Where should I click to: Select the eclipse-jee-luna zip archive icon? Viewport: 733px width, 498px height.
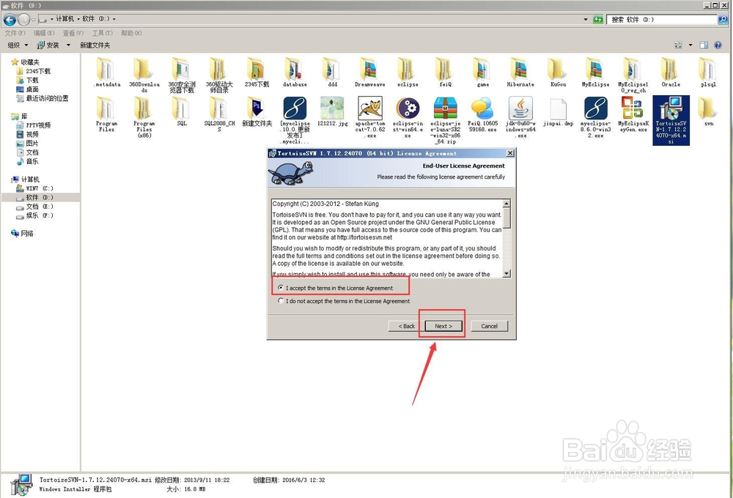[x=445, y=108]
